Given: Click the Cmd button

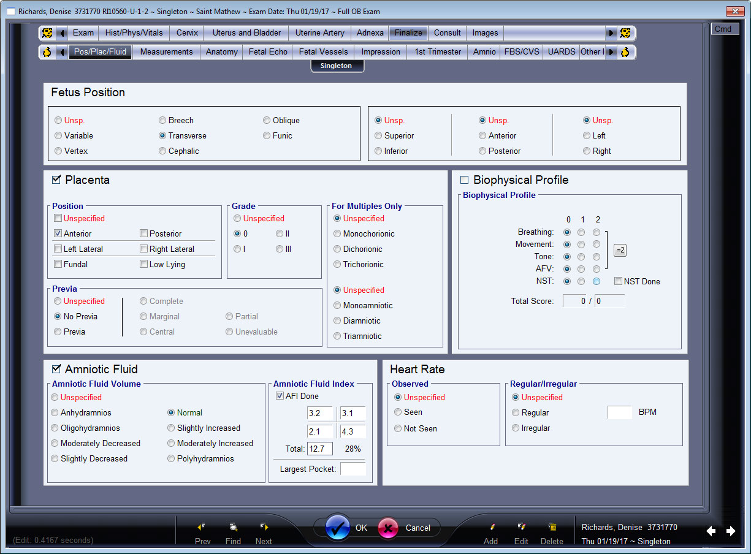Looking at the screenshot, I should point(725,29).
